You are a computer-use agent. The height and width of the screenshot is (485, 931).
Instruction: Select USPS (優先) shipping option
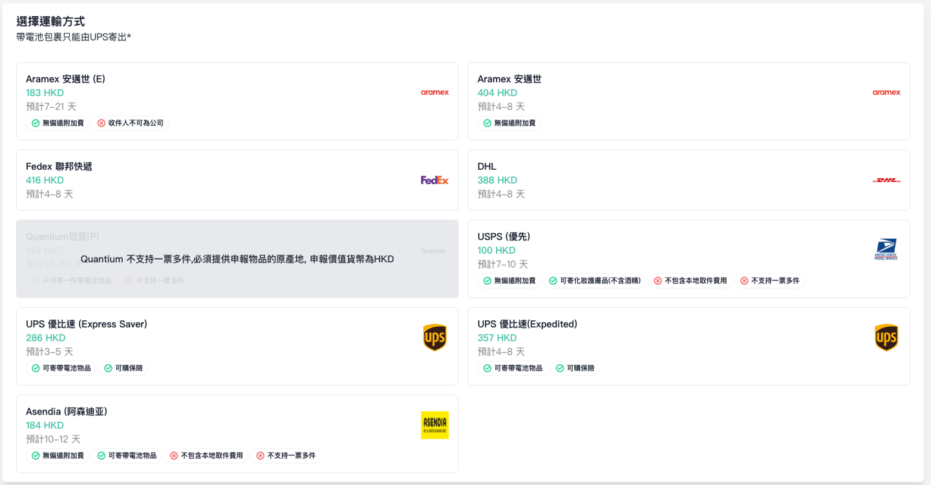(x=504, y=236)
